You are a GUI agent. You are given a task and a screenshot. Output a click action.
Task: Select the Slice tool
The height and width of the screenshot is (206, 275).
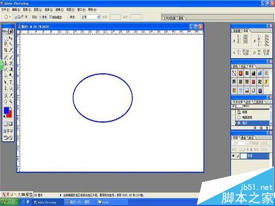pyautogui.click(x=11, y=49)
